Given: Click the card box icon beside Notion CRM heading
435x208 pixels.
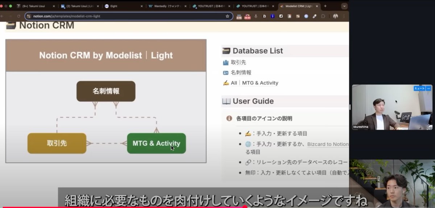Looking at the screenshot, I should click(11, 25).
